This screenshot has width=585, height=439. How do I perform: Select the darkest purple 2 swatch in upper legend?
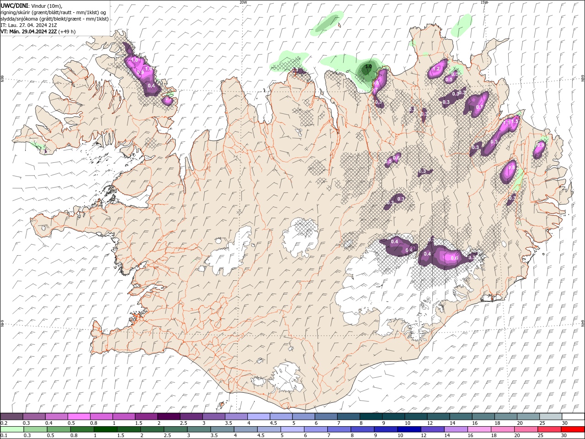click(169, 416)
